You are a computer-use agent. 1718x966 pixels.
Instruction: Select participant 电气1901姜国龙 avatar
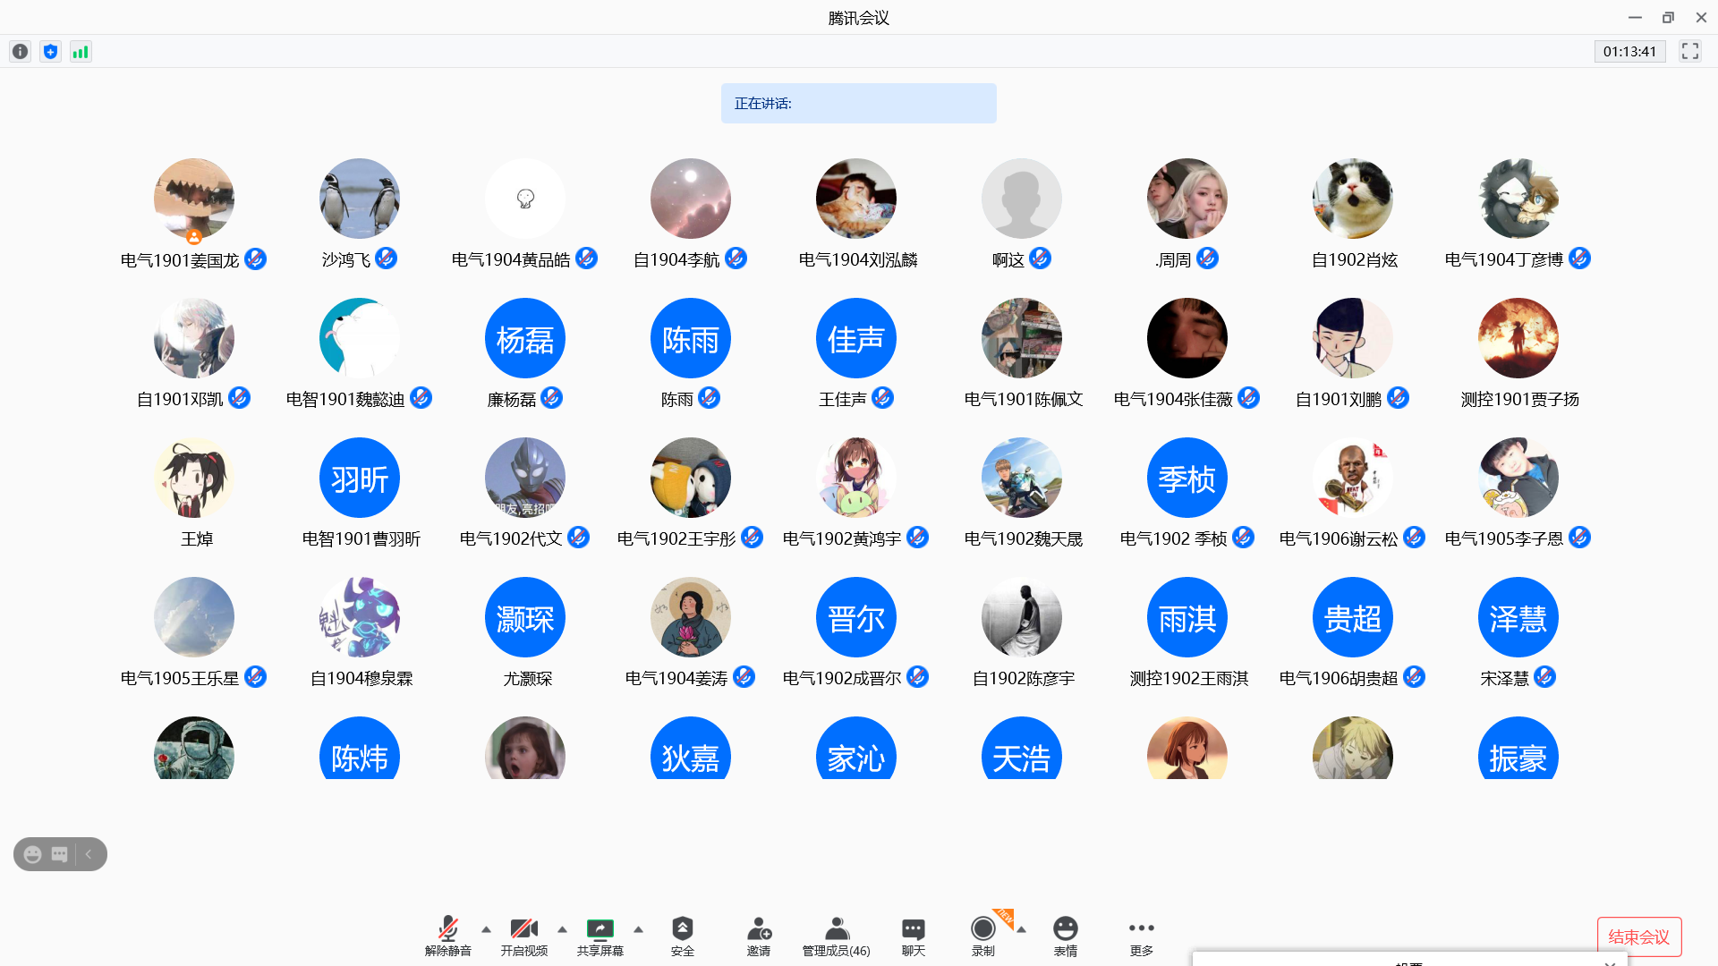(194, 199)
